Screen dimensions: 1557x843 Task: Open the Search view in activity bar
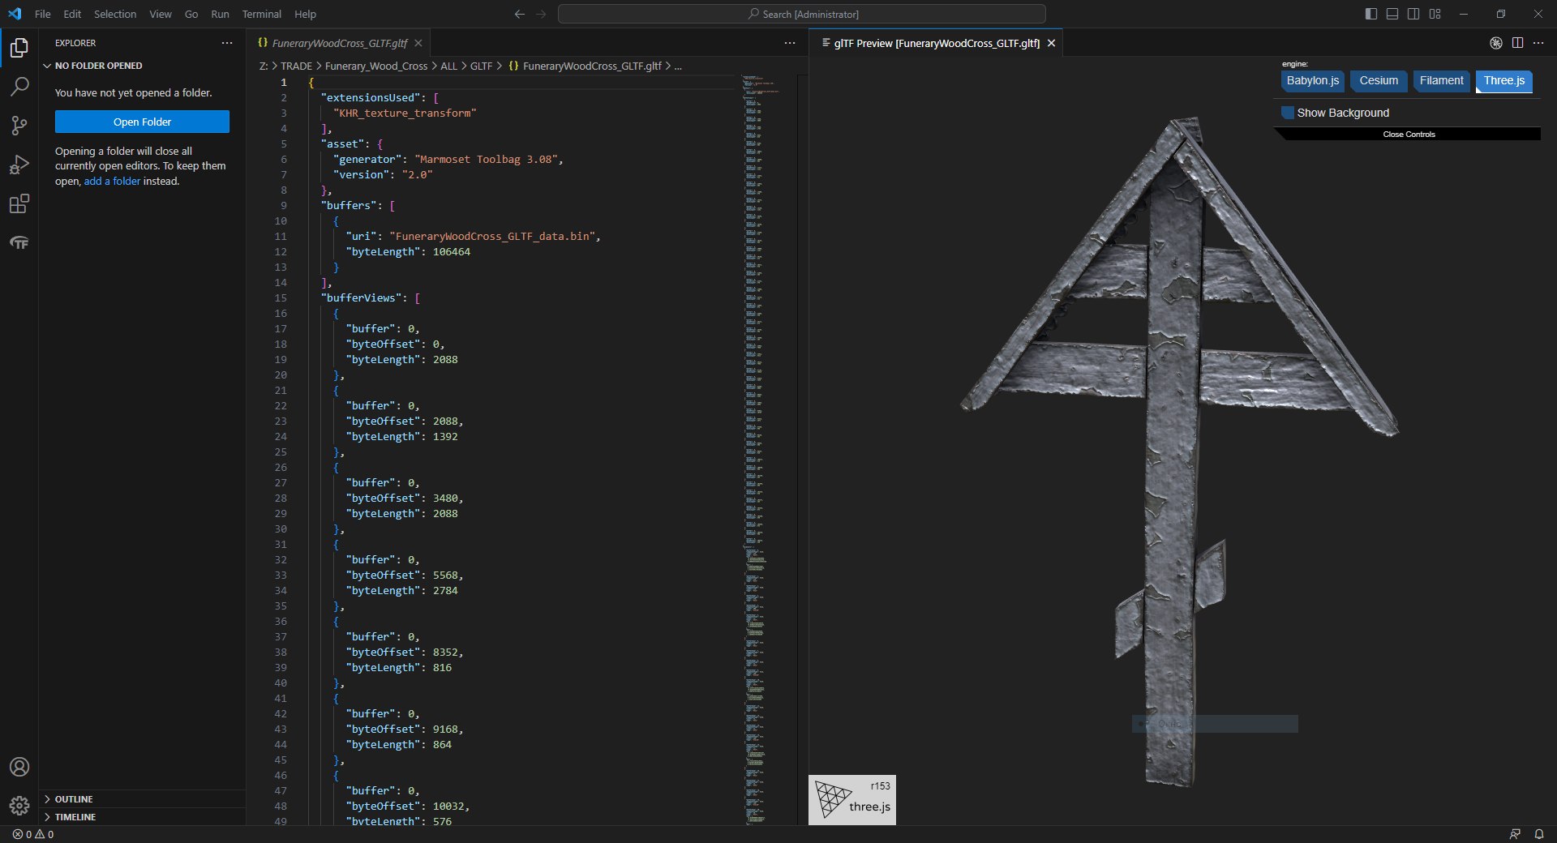pos(19,87)
